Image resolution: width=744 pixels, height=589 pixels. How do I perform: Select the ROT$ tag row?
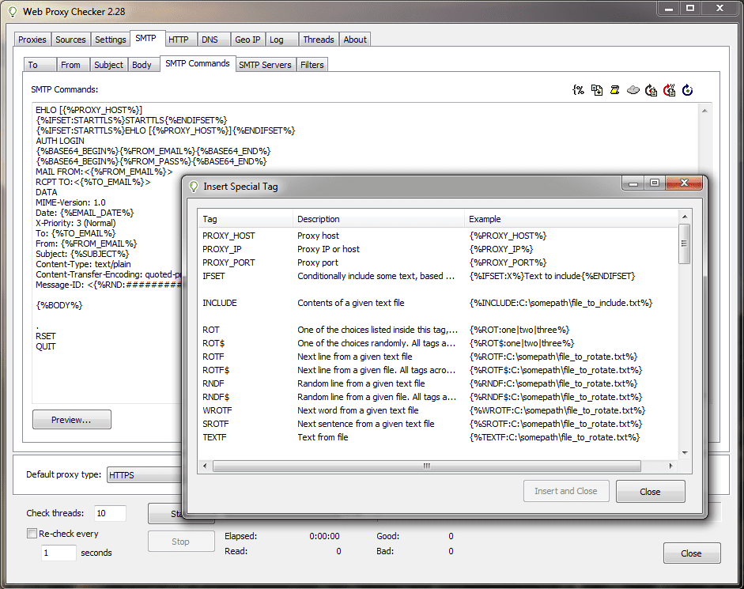click(439, 343)
